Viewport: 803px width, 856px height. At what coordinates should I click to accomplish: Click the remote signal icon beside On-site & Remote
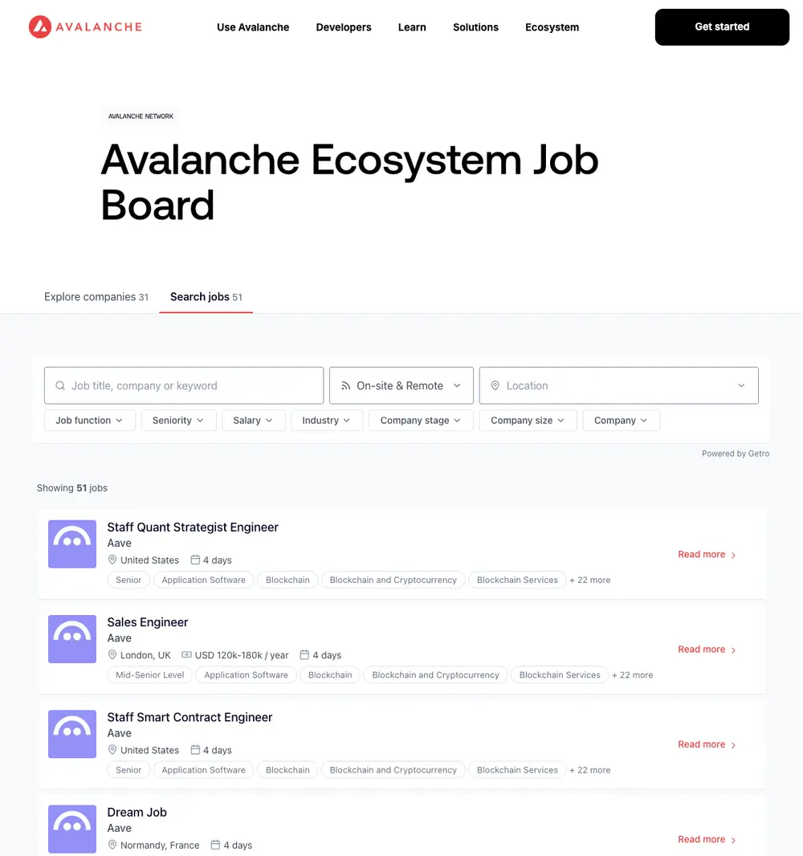point(345,385)
